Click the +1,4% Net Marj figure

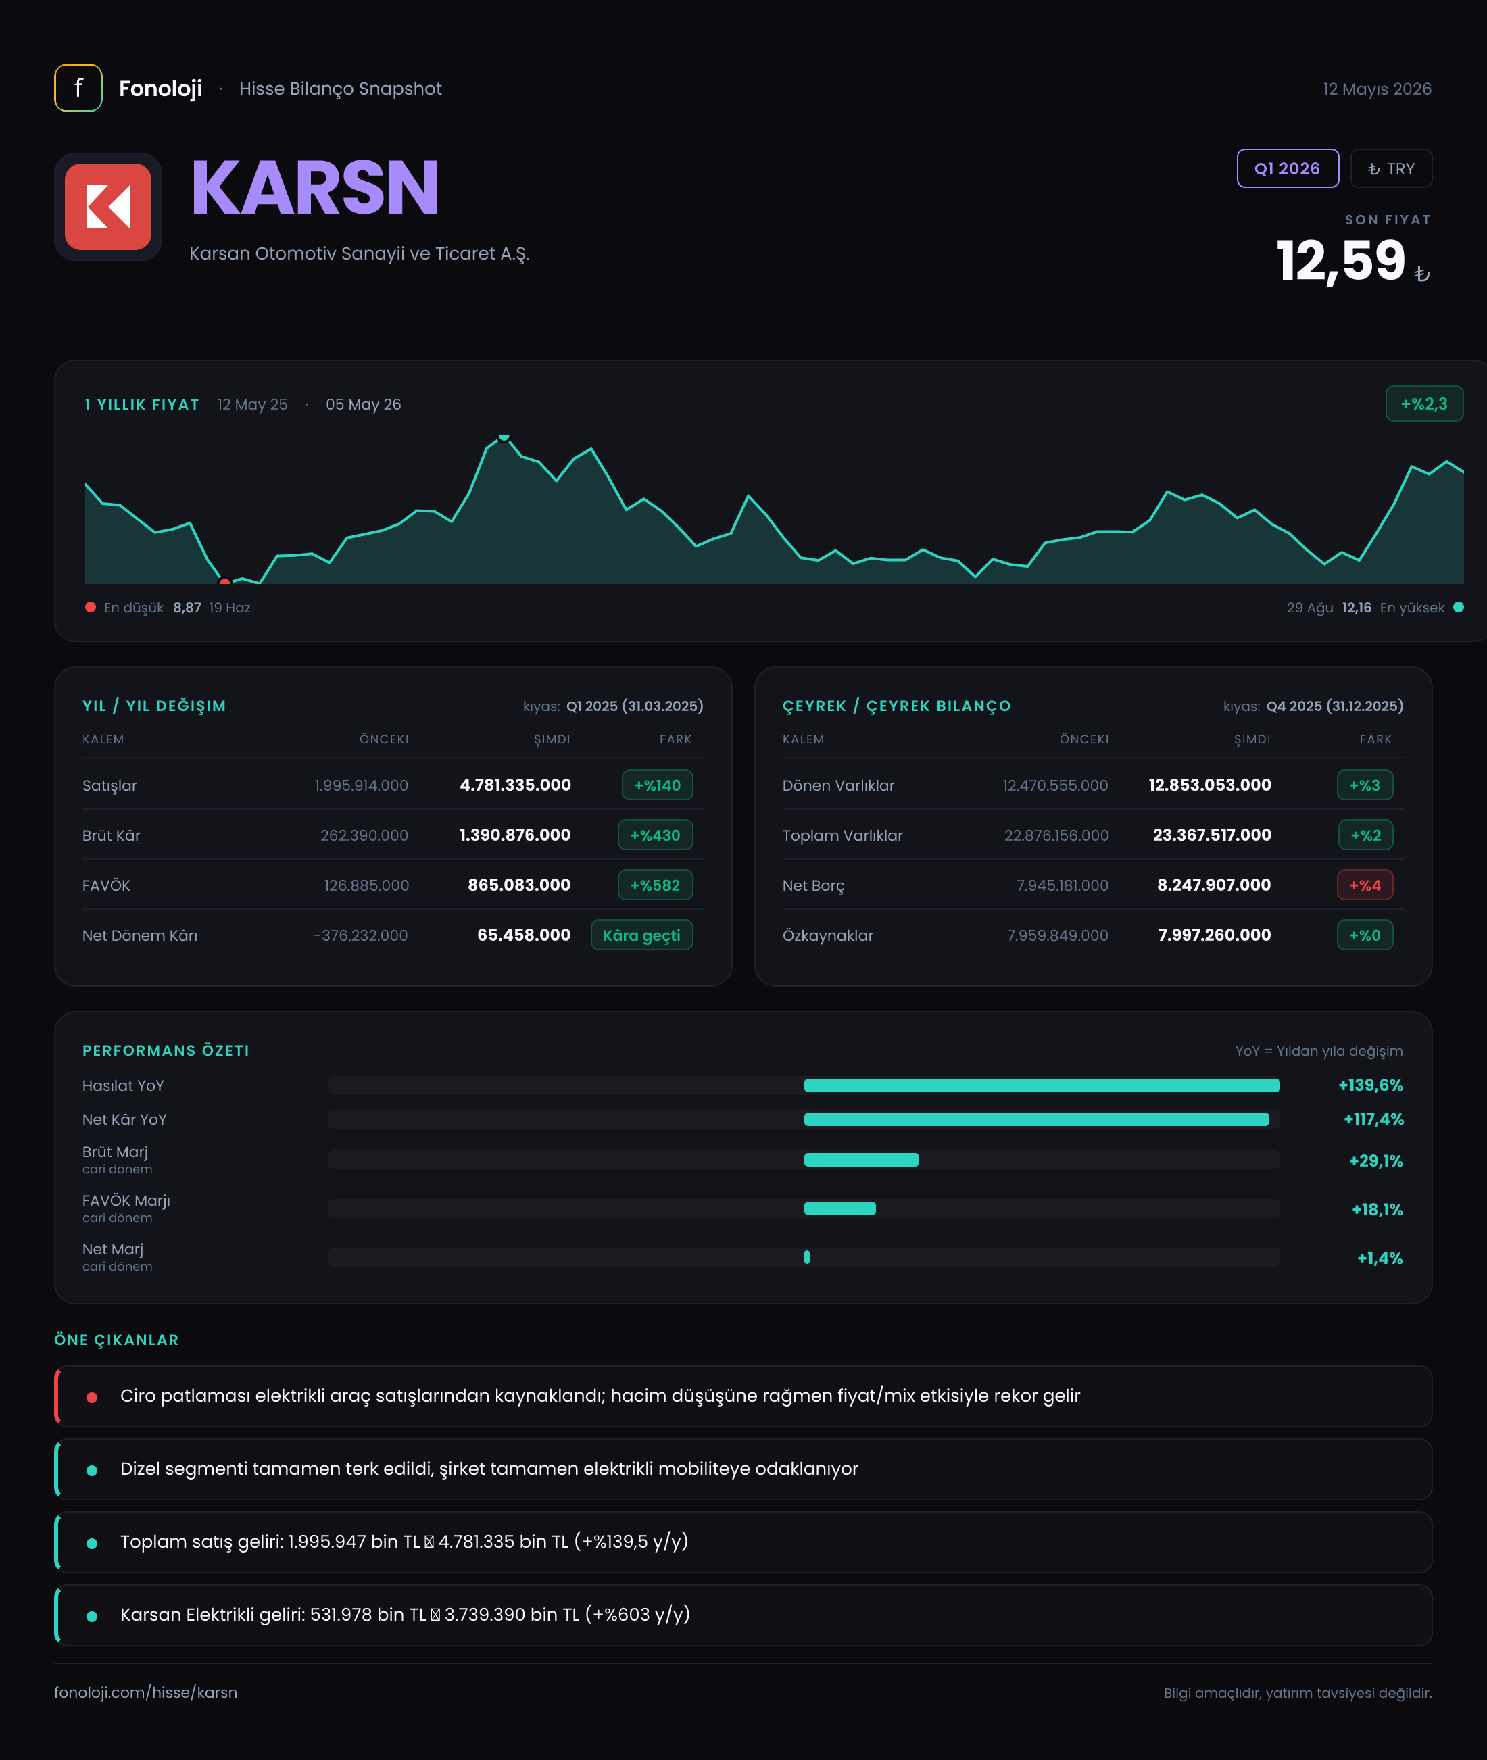(1380, 1258)
